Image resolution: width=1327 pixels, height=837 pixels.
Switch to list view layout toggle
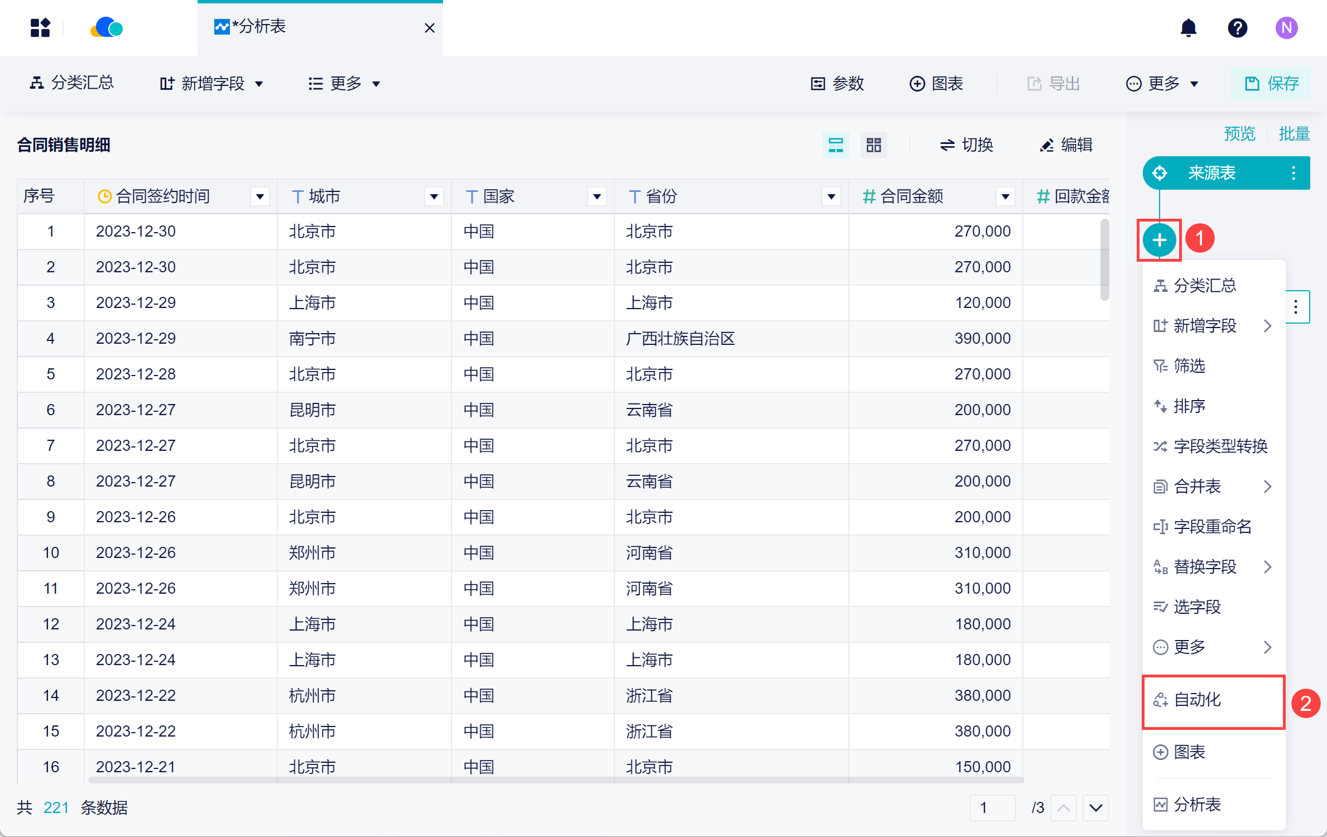[835, 145]
